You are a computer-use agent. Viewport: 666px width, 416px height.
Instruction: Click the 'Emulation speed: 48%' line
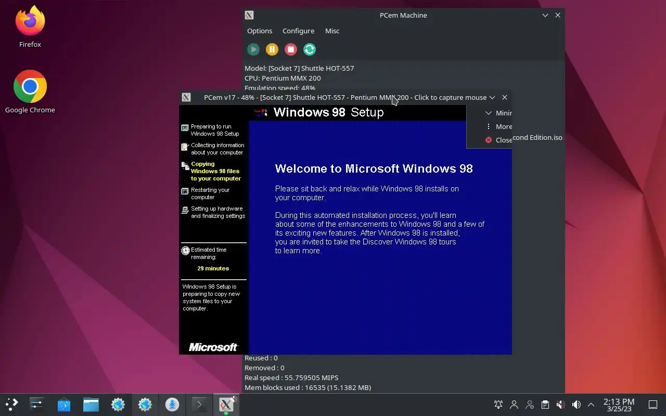(280, 88)
